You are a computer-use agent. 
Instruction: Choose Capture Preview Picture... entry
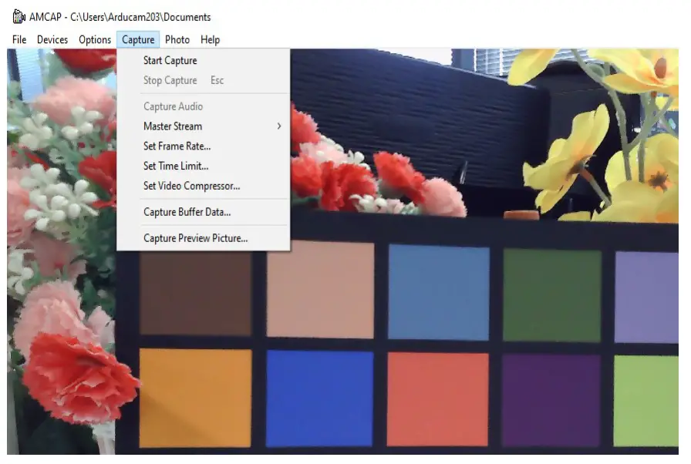coord(203,238)
